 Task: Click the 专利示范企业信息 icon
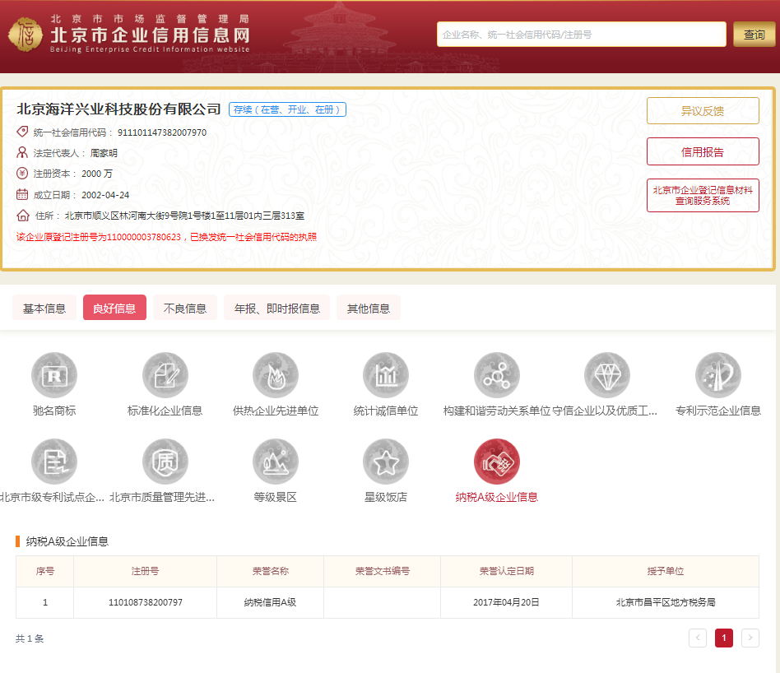point(717,375)
